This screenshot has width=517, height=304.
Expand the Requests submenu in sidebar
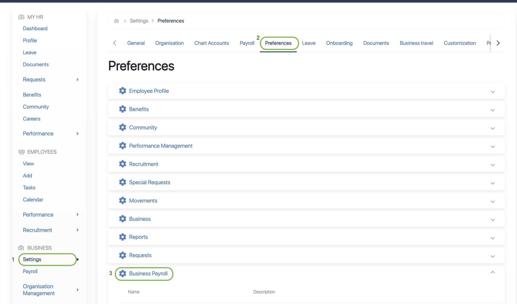point(77,80)
